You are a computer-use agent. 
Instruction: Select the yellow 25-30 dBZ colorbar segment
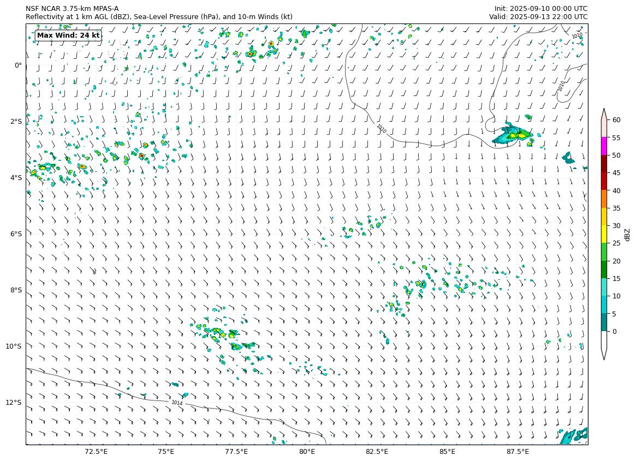click(x=604, y=234)
